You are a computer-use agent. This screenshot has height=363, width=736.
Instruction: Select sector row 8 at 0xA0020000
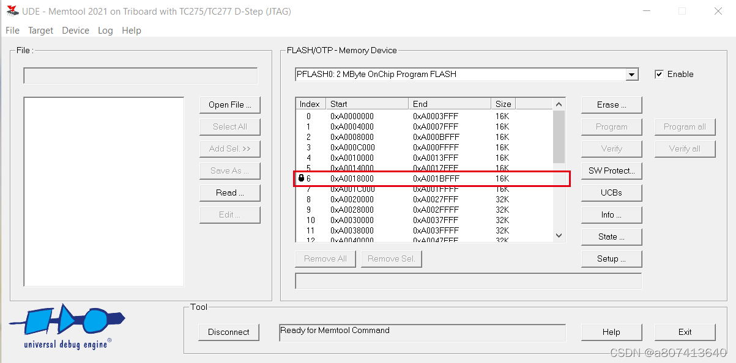click(x=424, y=199)
